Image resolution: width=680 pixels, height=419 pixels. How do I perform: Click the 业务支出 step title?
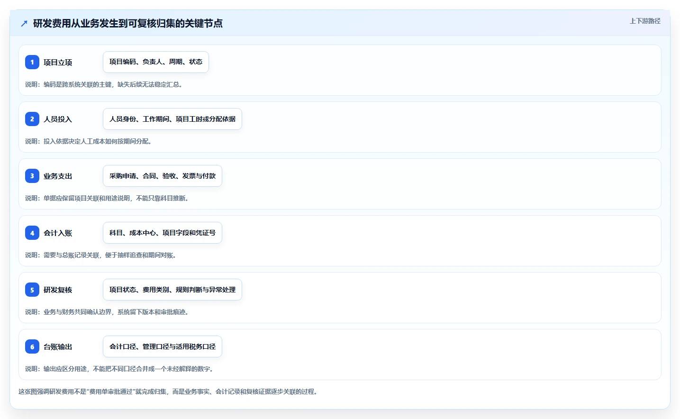(58, 176)
